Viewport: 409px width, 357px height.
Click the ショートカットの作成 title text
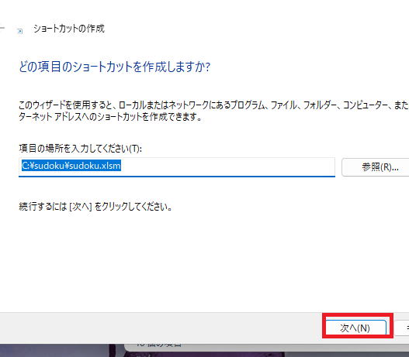pos(69,29)
